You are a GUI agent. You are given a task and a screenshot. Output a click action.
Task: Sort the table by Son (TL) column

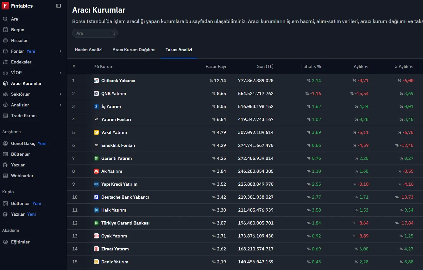(265, 66)
